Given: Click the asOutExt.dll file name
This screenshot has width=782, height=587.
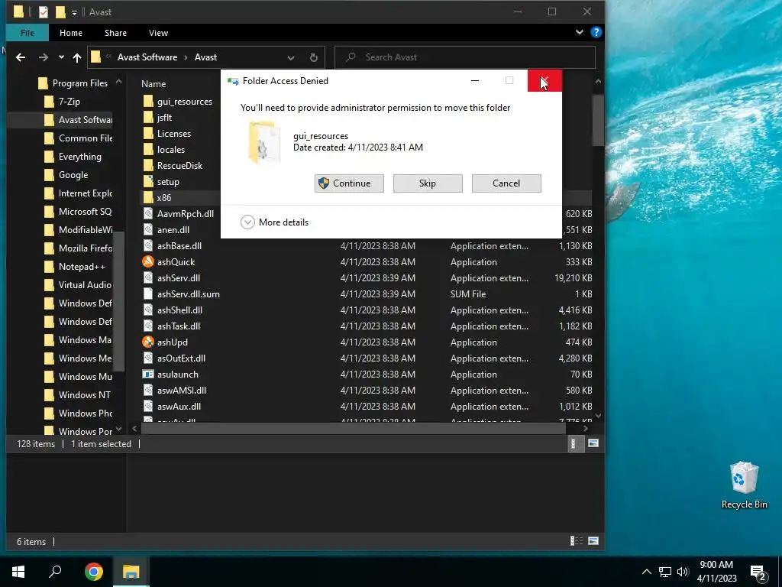Looking at the screenshot, I should pos(181,358).
